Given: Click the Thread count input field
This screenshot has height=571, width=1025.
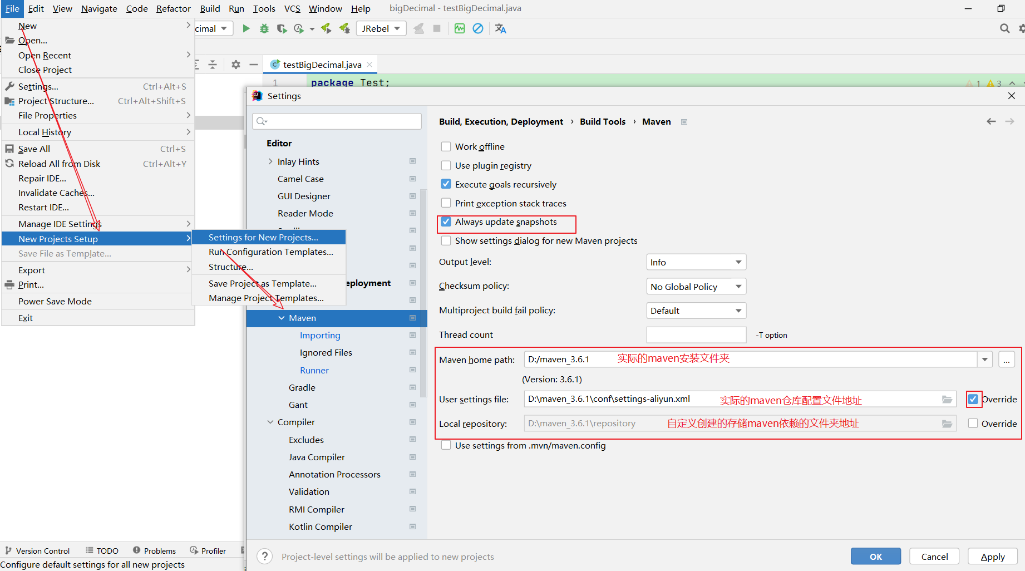Looking at the screenshot, I should coord(696,335).
